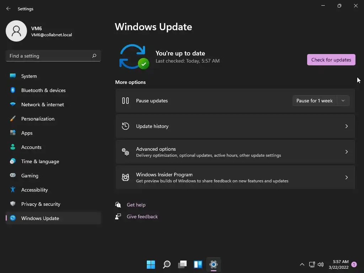Open the Windows Start menu

[151, 264]
